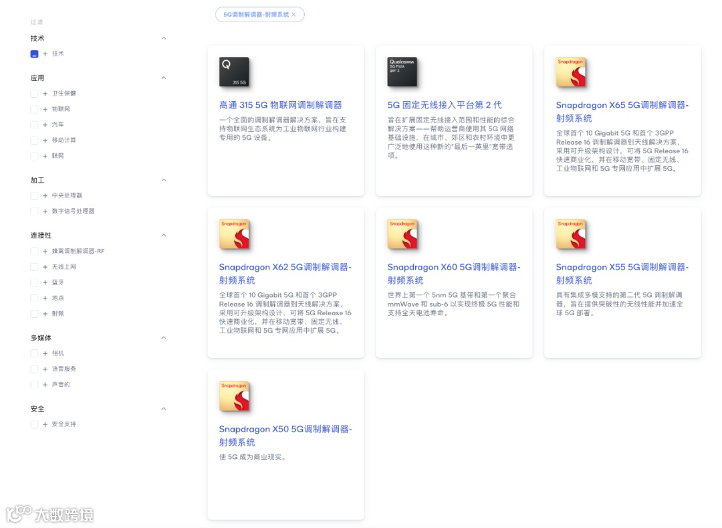Click the plus icon beside 数字信号处理器
This screenshot has width=722, height=528.
coord(45,211)
